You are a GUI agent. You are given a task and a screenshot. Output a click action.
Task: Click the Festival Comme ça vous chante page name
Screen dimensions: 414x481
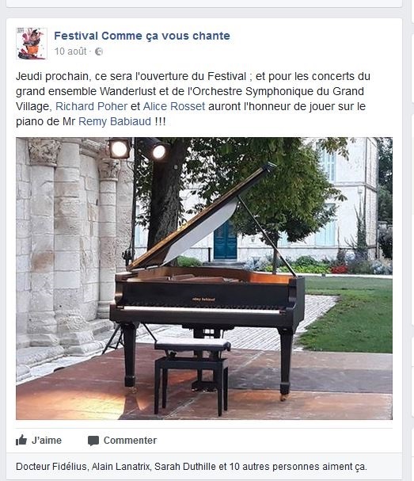pos(142,36)
